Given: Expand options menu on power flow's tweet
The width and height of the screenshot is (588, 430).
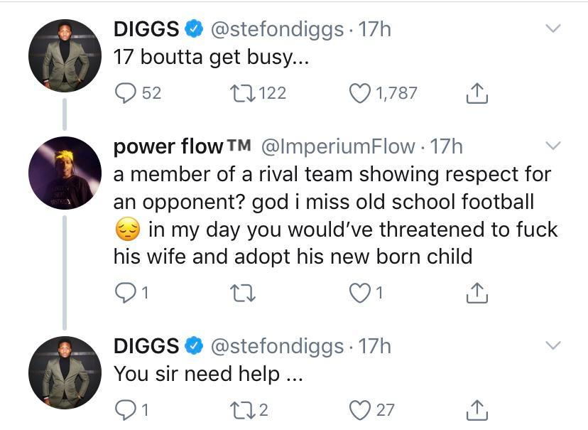Looking at the screenshot, I should (x=553, y=144).
